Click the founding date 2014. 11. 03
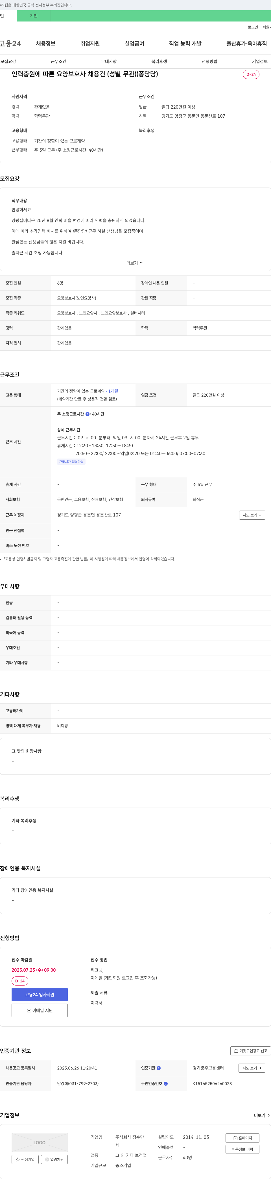Image resolution: width=271 pixels, height=1179 pixels. coord(196,1137)
